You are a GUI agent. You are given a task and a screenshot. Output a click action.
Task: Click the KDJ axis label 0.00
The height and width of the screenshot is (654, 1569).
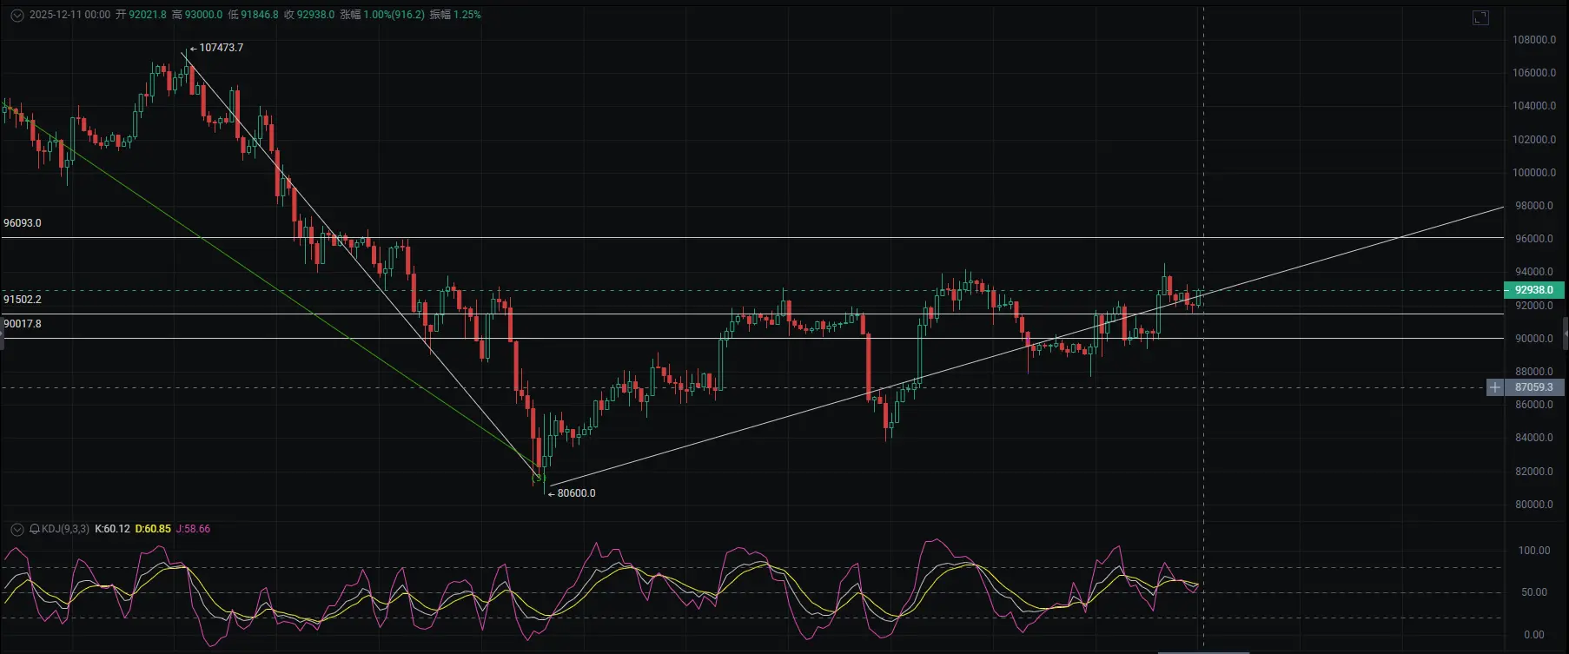coord(1534,635)
